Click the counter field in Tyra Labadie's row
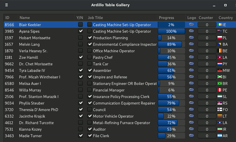 [207, 70]
